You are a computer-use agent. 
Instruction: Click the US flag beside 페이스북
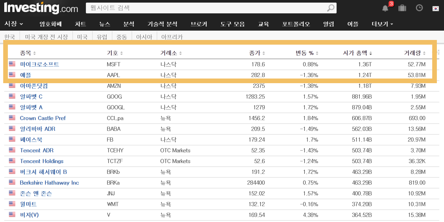point(12,140)
